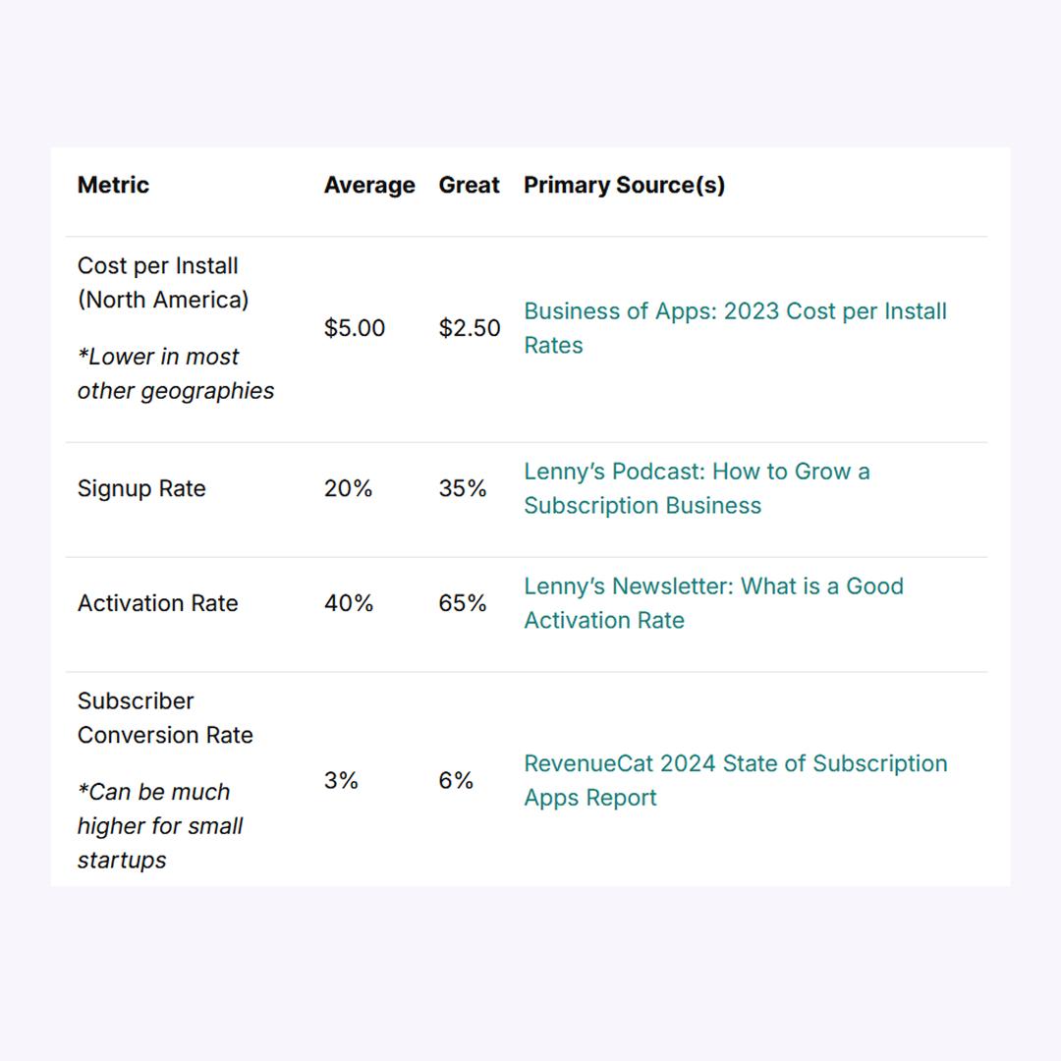The image size is (1061, 1061).
Task: Open Business of Apps Cost per Install link
Action: (735, 328)
